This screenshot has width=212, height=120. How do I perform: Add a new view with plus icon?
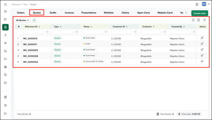coord(34,20)
